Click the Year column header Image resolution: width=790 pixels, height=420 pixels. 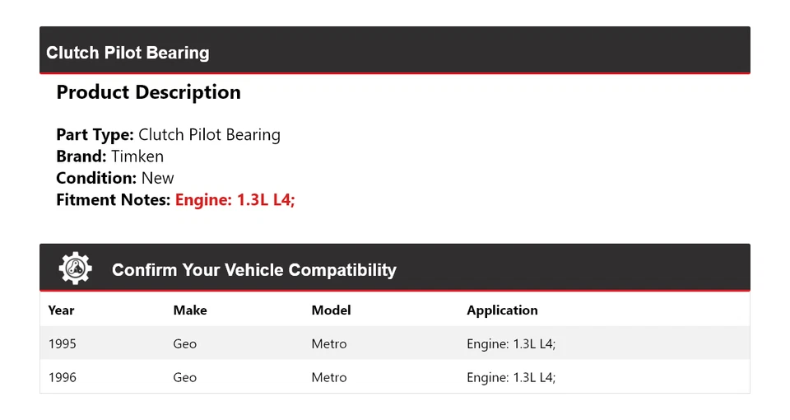pyautogui.click(x=61, y=310)
